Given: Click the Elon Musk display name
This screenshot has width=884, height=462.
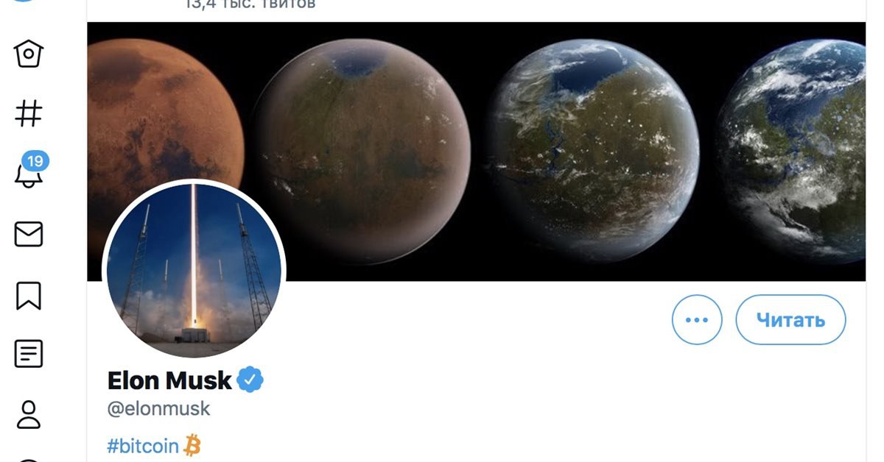Looking at the screenshot, I should point(169,380).
